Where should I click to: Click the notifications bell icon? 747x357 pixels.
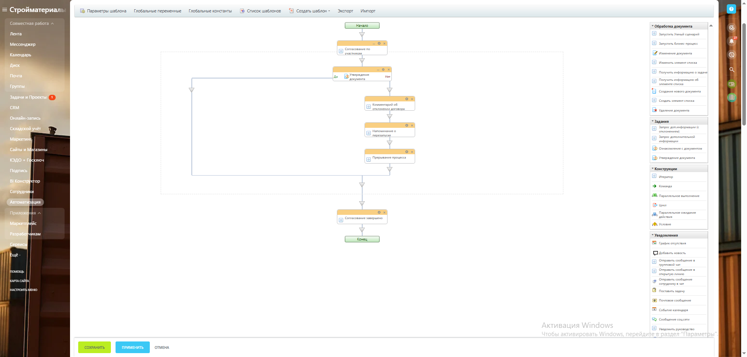[x=731, y=41]
